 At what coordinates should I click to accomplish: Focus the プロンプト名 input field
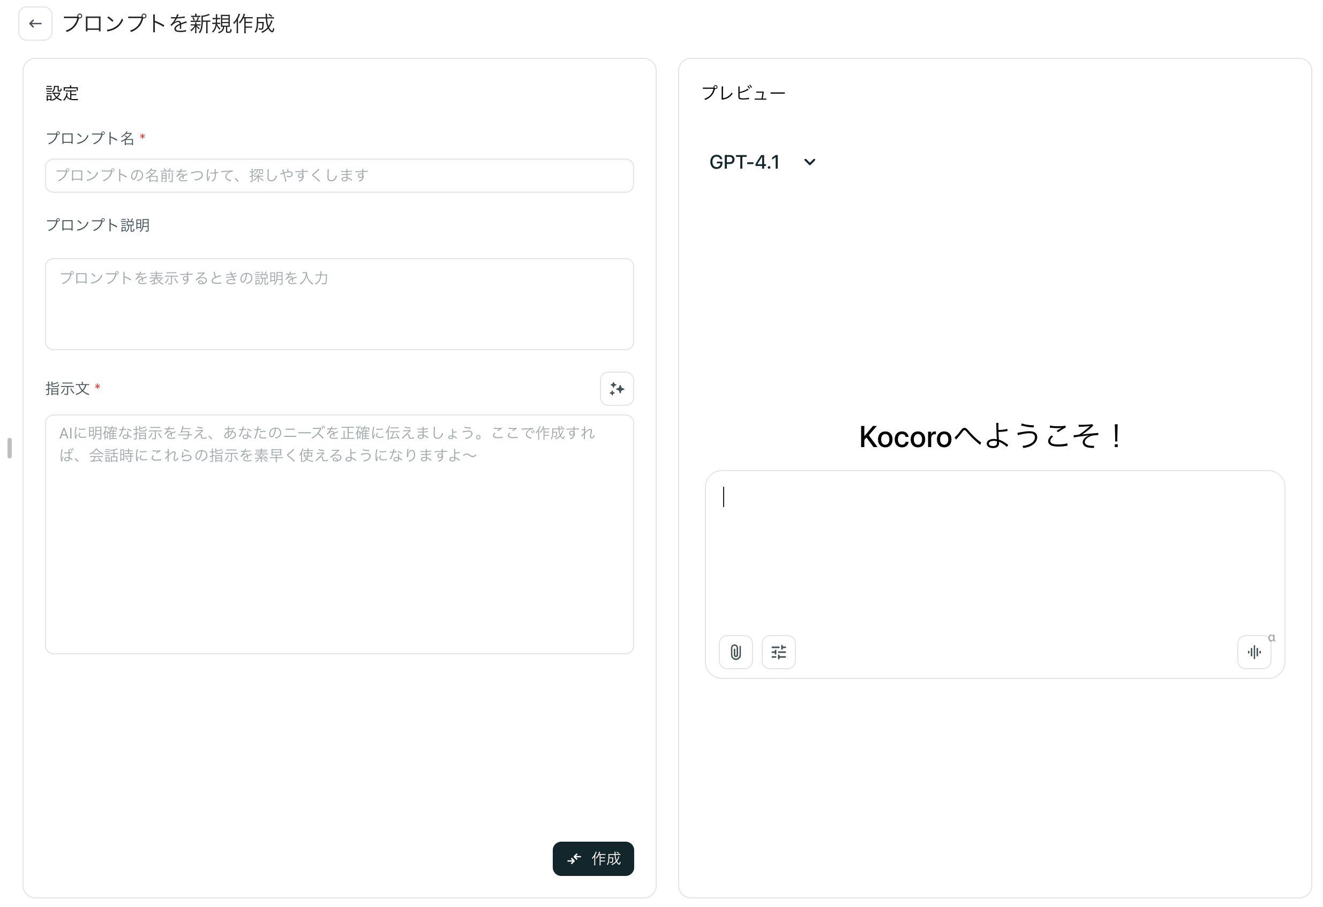pos(339,176)
